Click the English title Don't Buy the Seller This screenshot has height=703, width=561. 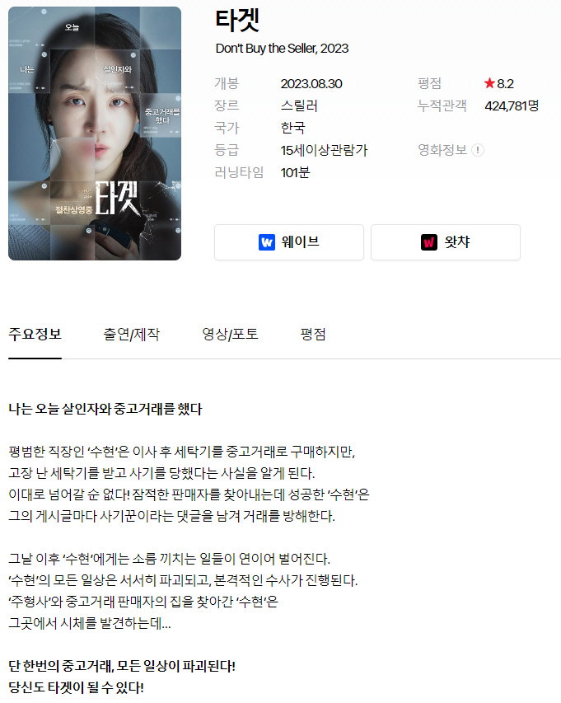pyautogui.click(x=282, y=49)
